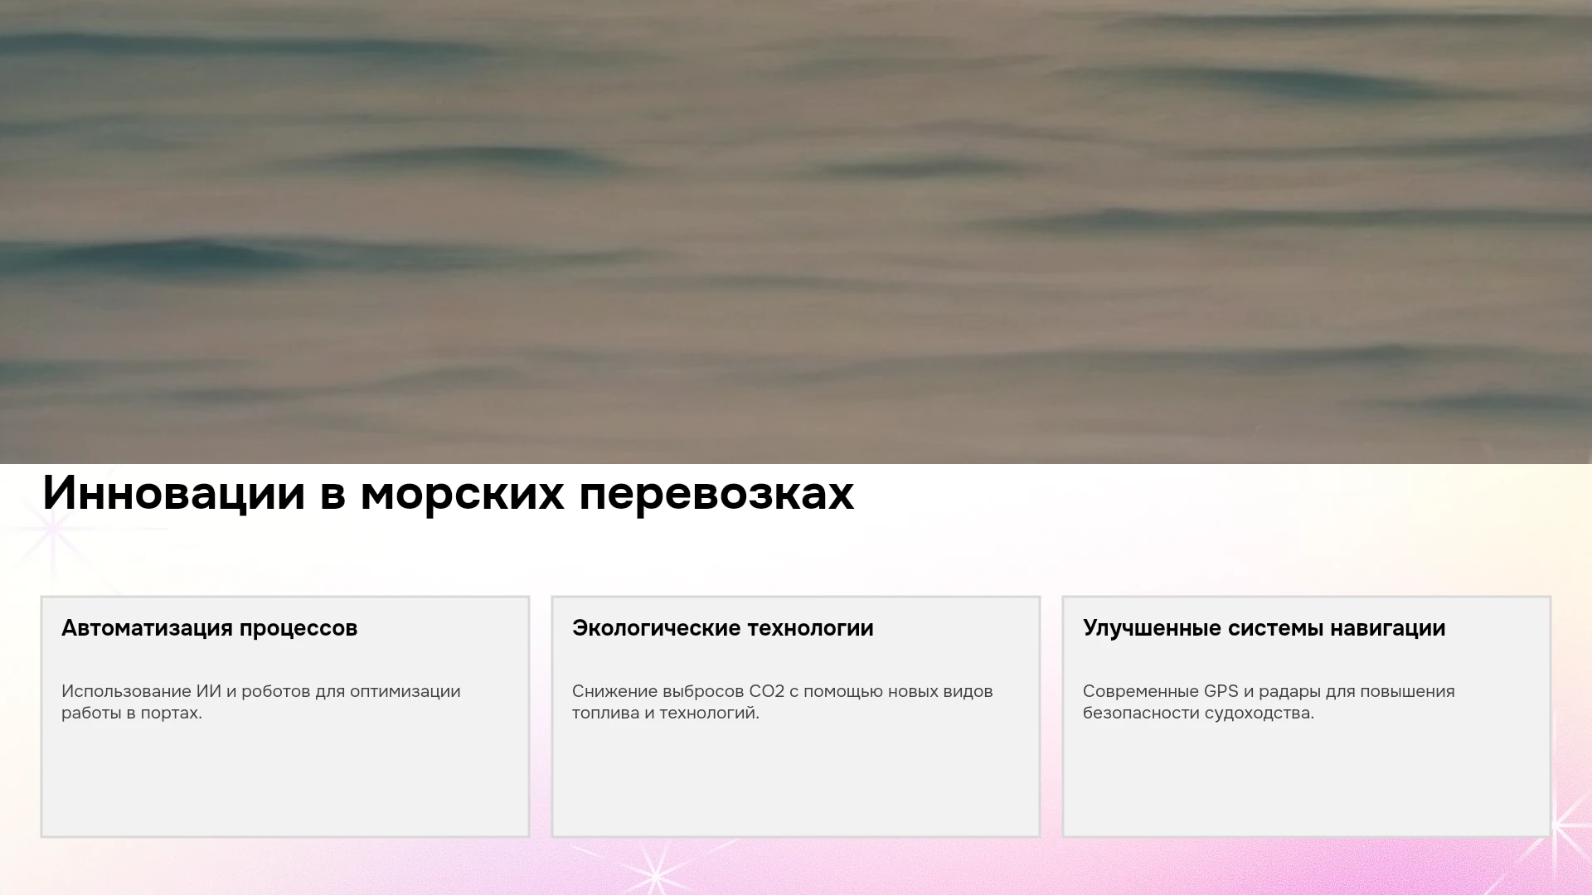Viewport: 1592px width, 895px height.
Task: Click the word 'Инновации' in the title
Action: click(x=174, y=493)
